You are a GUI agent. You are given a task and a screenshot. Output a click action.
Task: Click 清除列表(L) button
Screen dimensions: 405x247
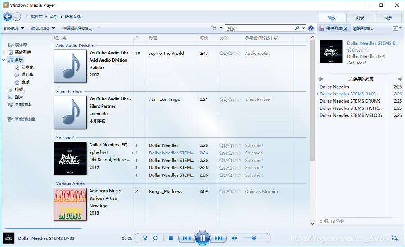tap(363, 28)
